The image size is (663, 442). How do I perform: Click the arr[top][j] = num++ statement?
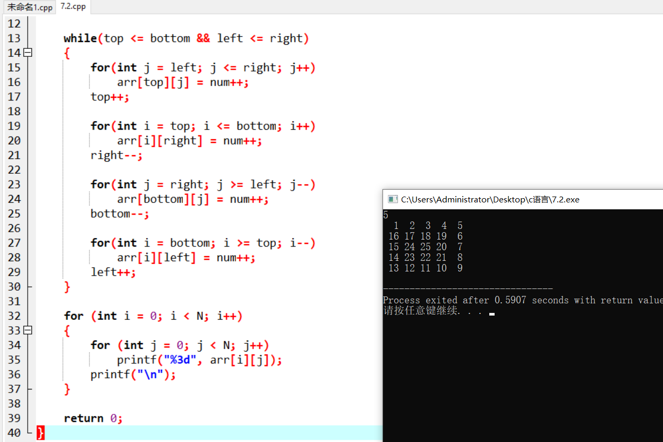[x=183, y=82]
